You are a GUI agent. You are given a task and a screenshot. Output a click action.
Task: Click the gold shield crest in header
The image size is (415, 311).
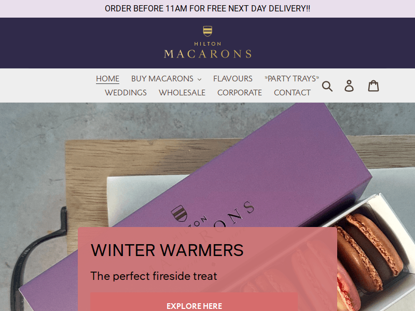pyautogui.click(x=208, y=31)
